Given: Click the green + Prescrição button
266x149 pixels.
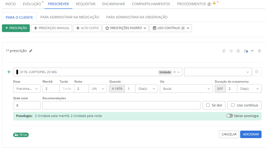Looking at the screenshot, I should pyautogui.click(x=16, y=28).
